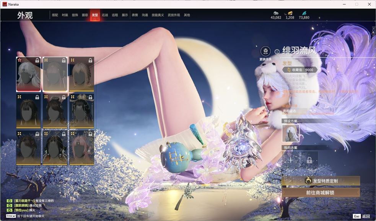Click 前往商城解锁 to unlock in store
This screenshot has width=376, height=221.
tap(321, 192)
